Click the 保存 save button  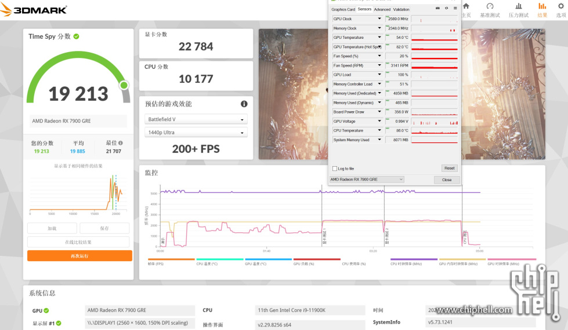[104, 229]
